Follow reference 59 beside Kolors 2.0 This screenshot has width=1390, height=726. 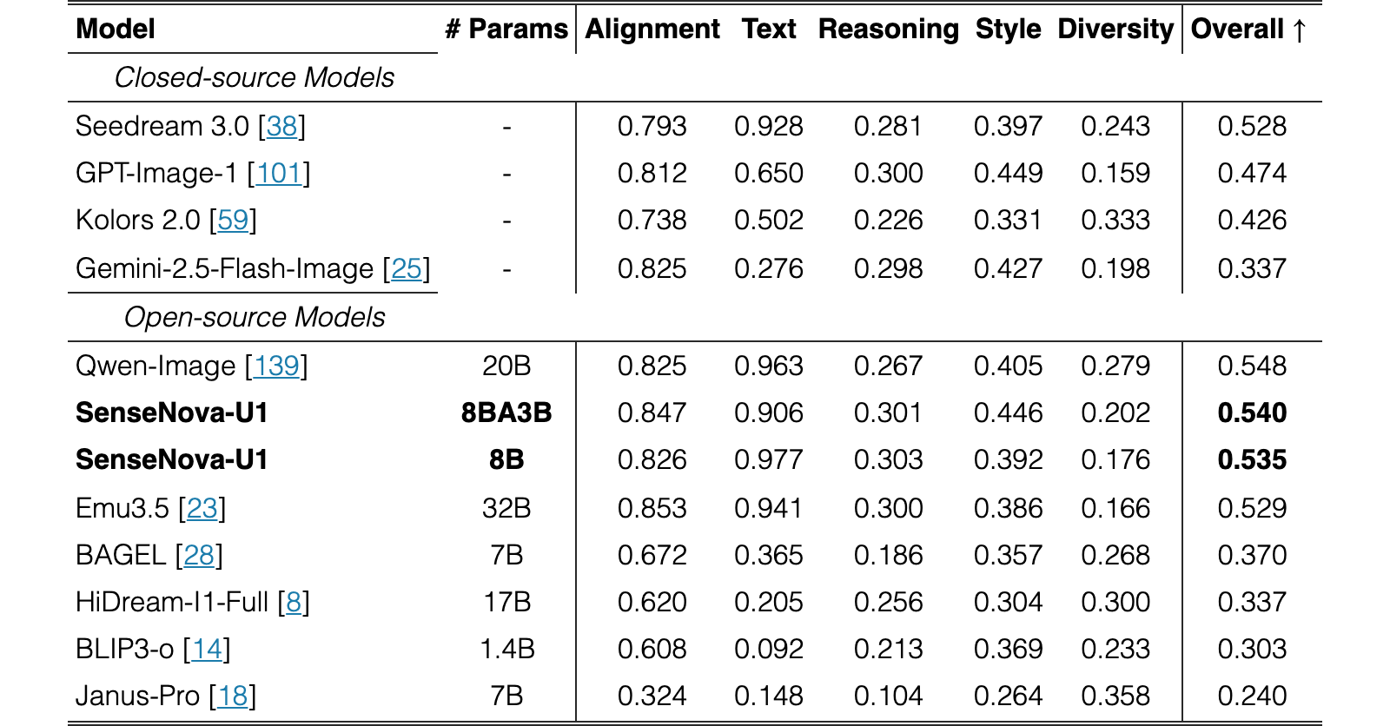[x=233, y=220]
